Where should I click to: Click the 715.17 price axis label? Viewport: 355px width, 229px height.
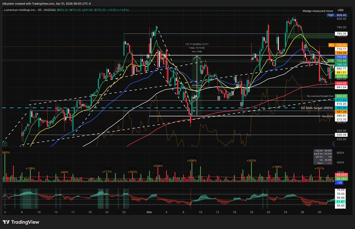[341, 49]
